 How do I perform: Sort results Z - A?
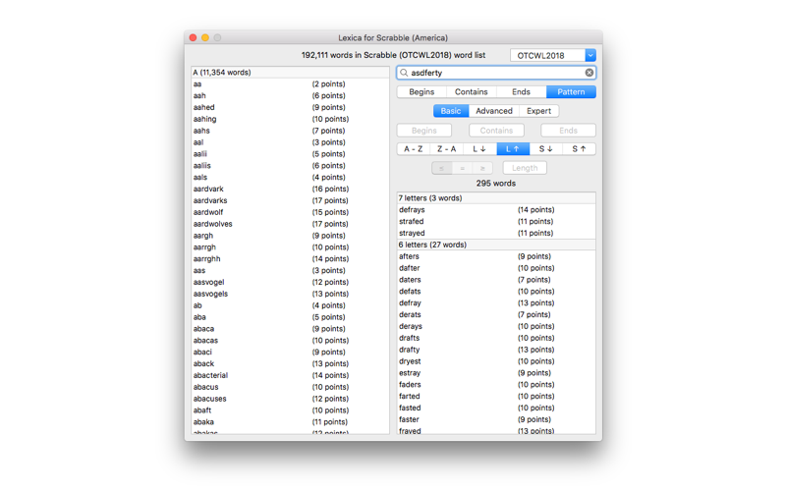click(447, 149)
